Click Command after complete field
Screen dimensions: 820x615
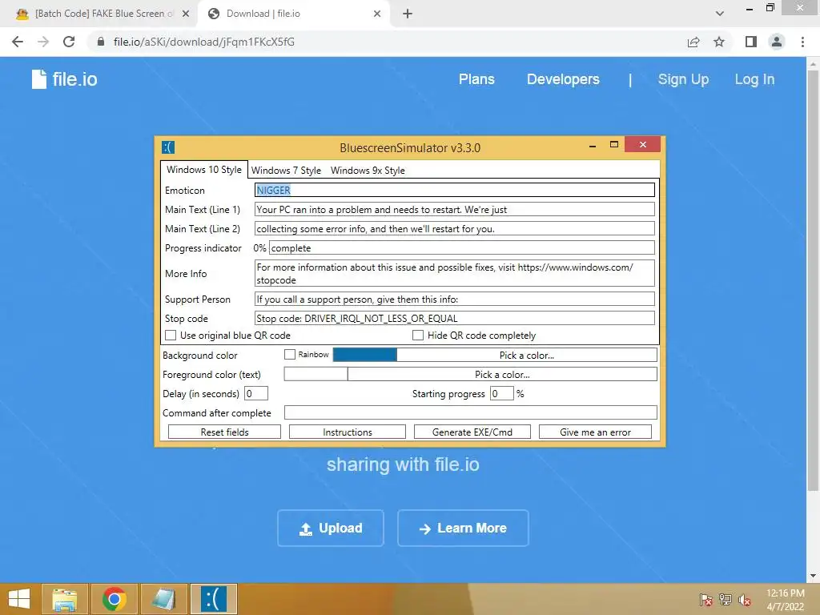click(x=471, y=412)
